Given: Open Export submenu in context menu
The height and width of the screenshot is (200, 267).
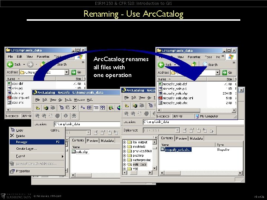Looking at the screenshot, I should tap(37, 156).
